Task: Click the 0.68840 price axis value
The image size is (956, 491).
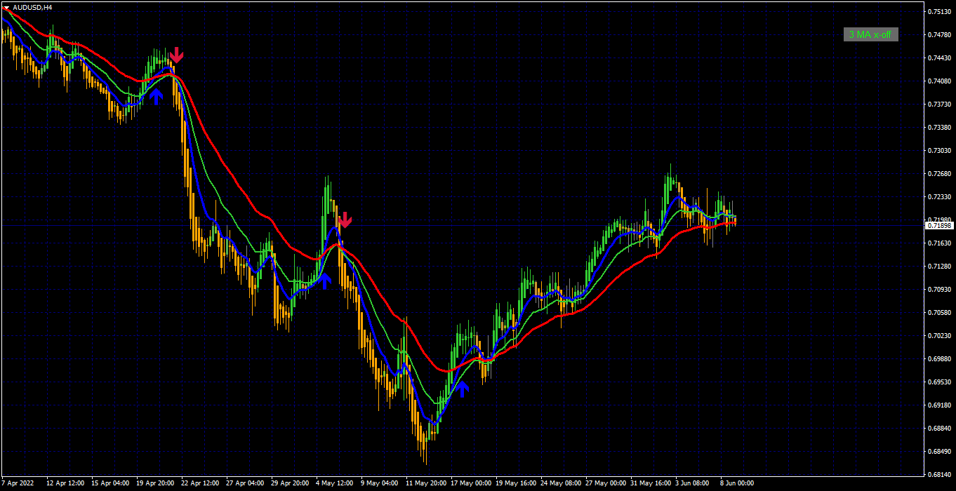Action: (939, 428)
